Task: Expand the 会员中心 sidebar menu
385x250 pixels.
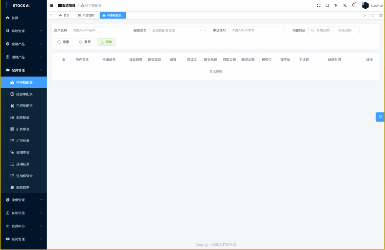Action: (23, 226)
